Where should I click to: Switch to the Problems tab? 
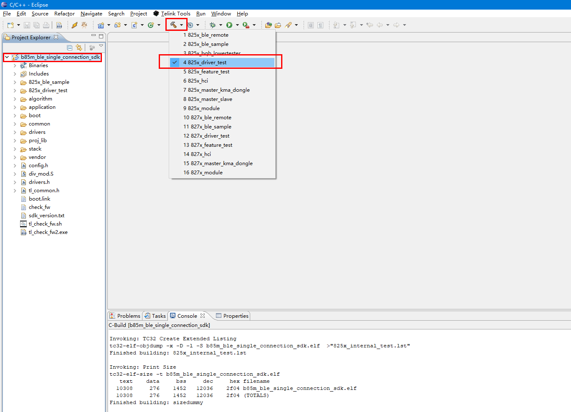[x=125, y=316]
